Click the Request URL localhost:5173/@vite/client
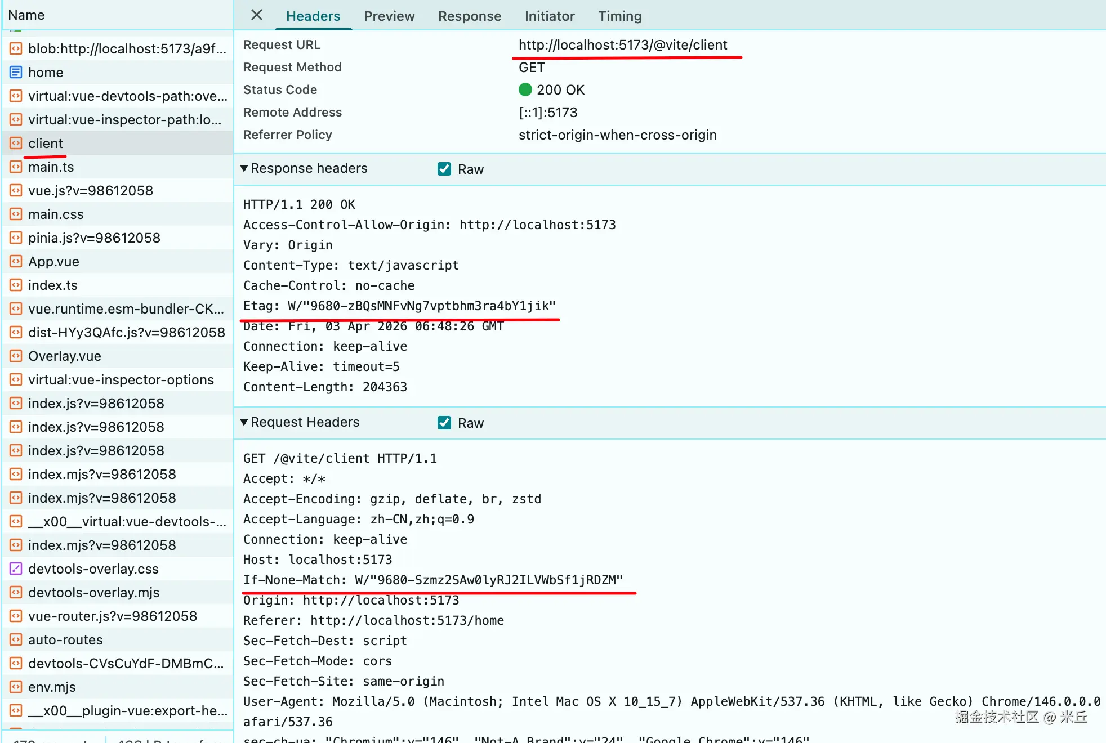This screenshot has width=1106, height=743. pyautogui.click(x=622, y=45)
